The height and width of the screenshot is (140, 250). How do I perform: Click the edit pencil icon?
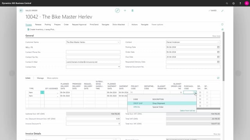click(117, 10)
